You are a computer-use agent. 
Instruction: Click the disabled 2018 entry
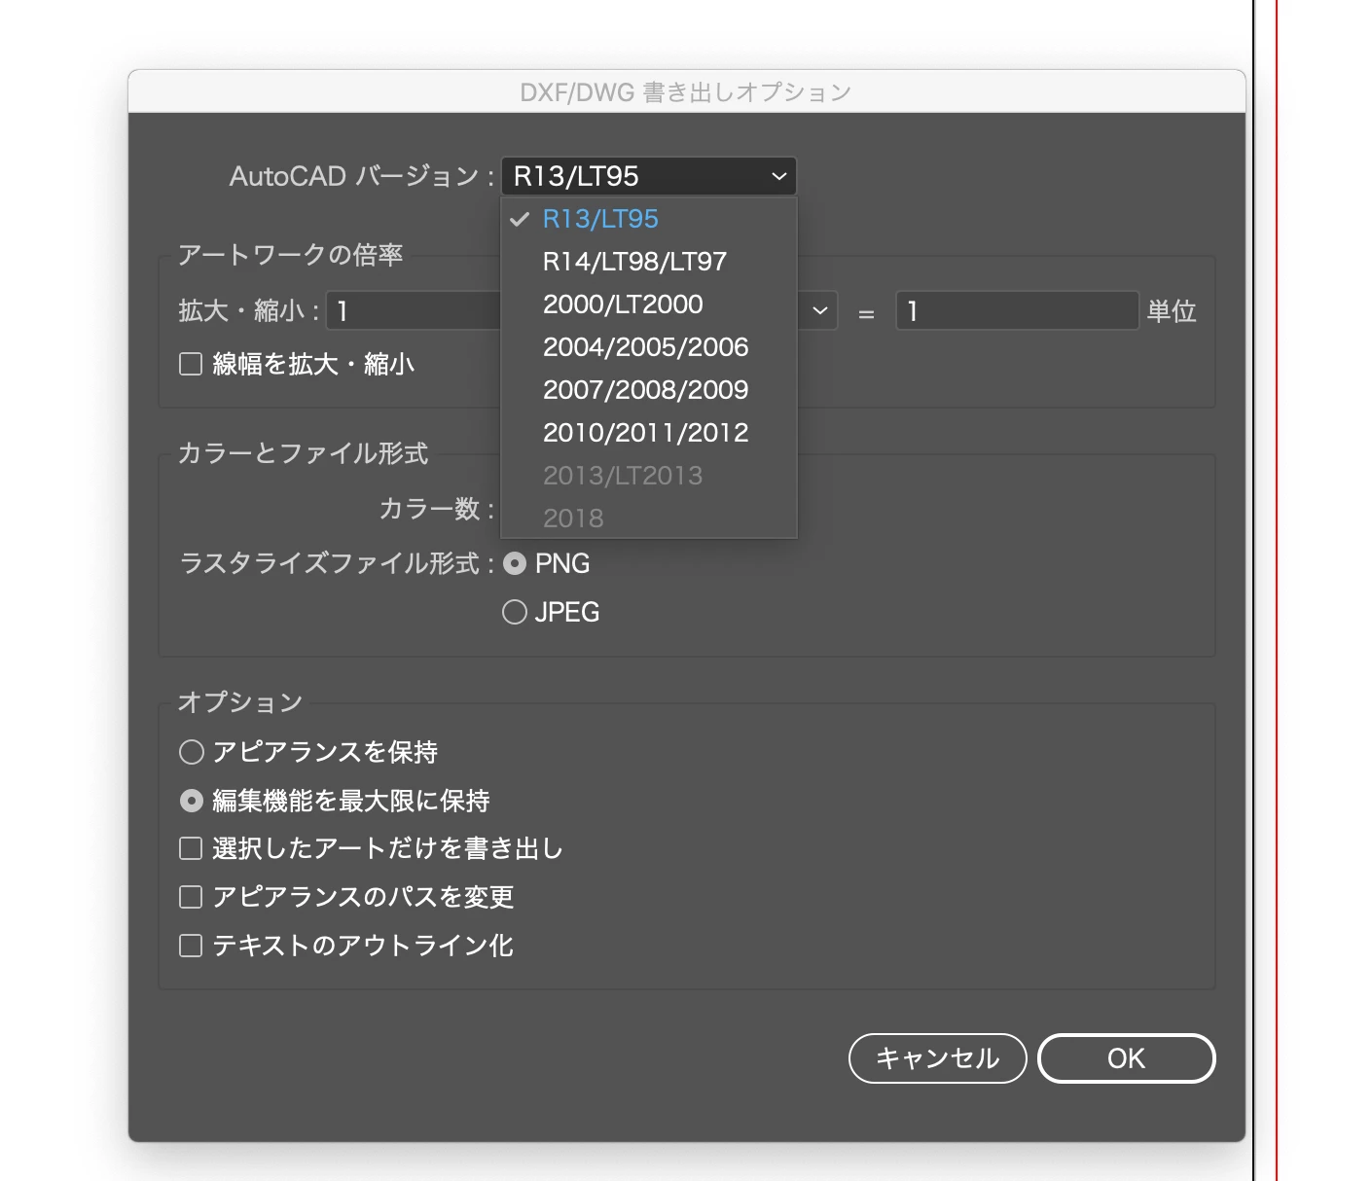coord(649,519)
